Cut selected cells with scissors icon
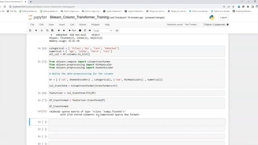Viewport: 258px width, 145px height. click(42, 31)
